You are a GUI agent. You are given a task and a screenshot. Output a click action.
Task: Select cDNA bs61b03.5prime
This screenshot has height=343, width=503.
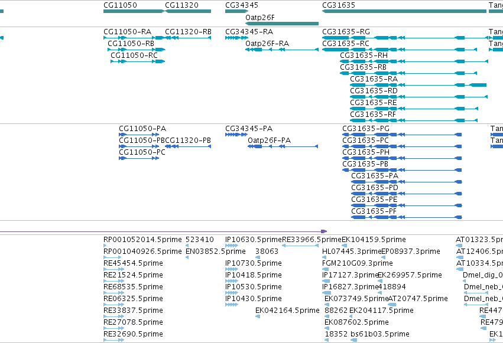pos(380,335)
